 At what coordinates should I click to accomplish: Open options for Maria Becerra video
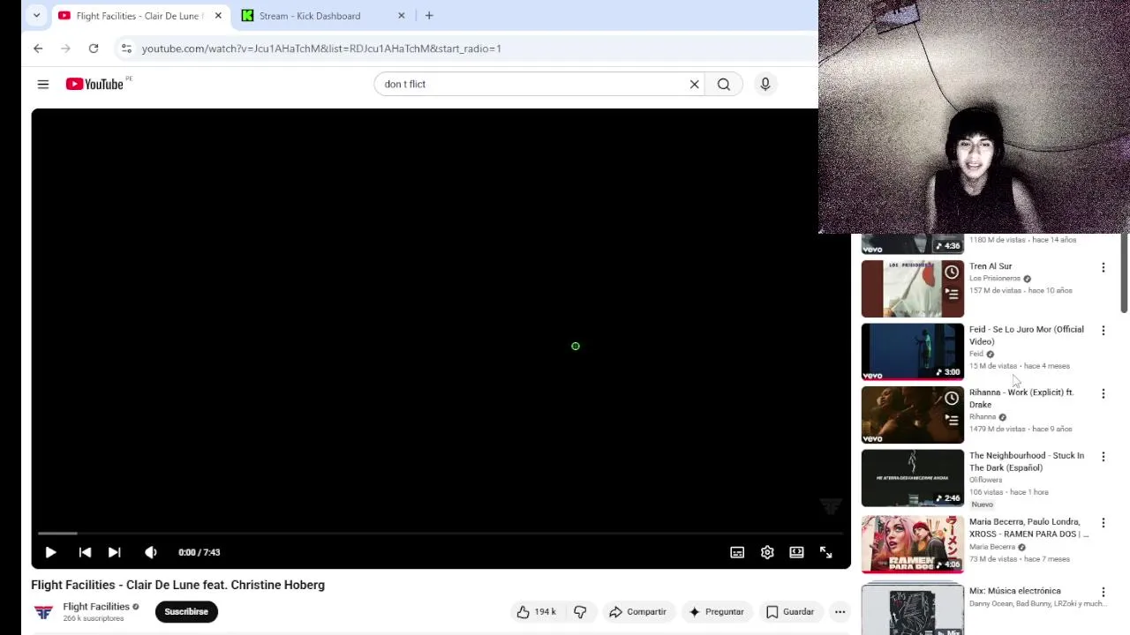(1103, 523)
